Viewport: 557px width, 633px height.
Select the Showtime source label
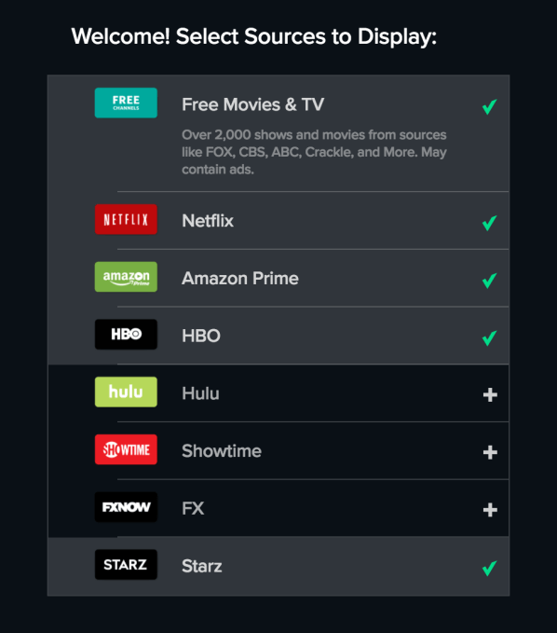click(x=222, y=451)
